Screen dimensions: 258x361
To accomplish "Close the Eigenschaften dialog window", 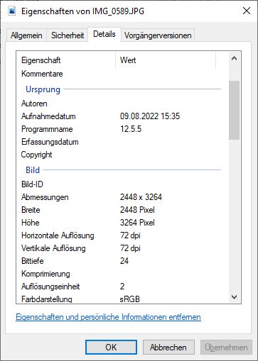I will 247,11.
